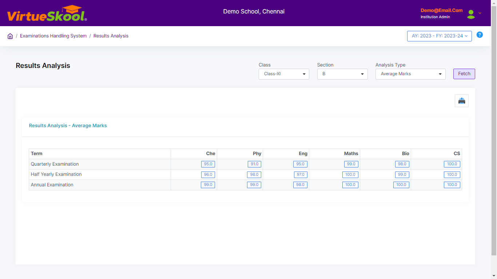Go to home via house icon

[x=10, y=36]
